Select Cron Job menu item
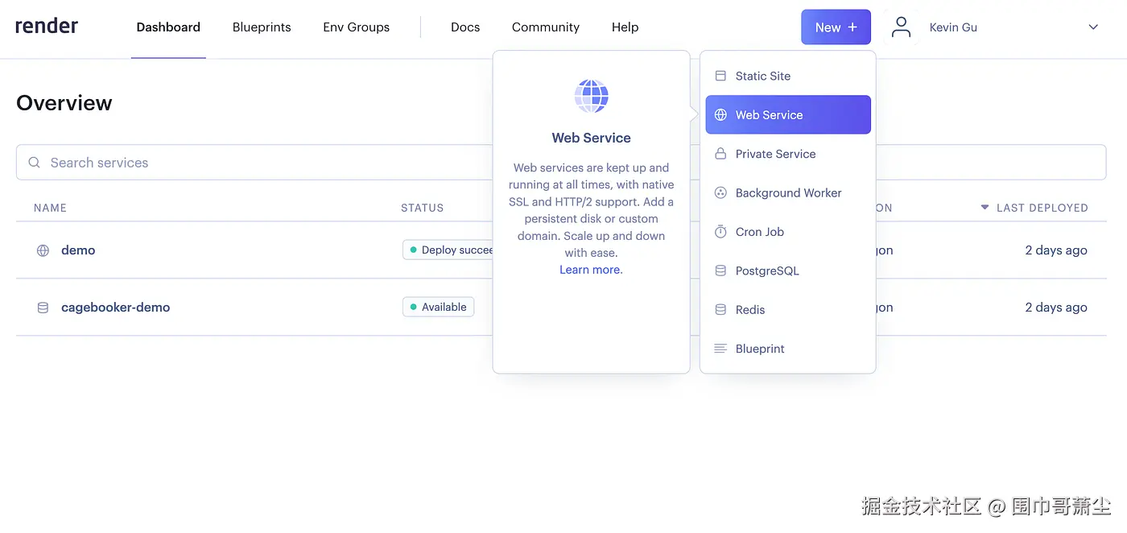This screenshot has height=533, width=1127. tap(788, 232)
